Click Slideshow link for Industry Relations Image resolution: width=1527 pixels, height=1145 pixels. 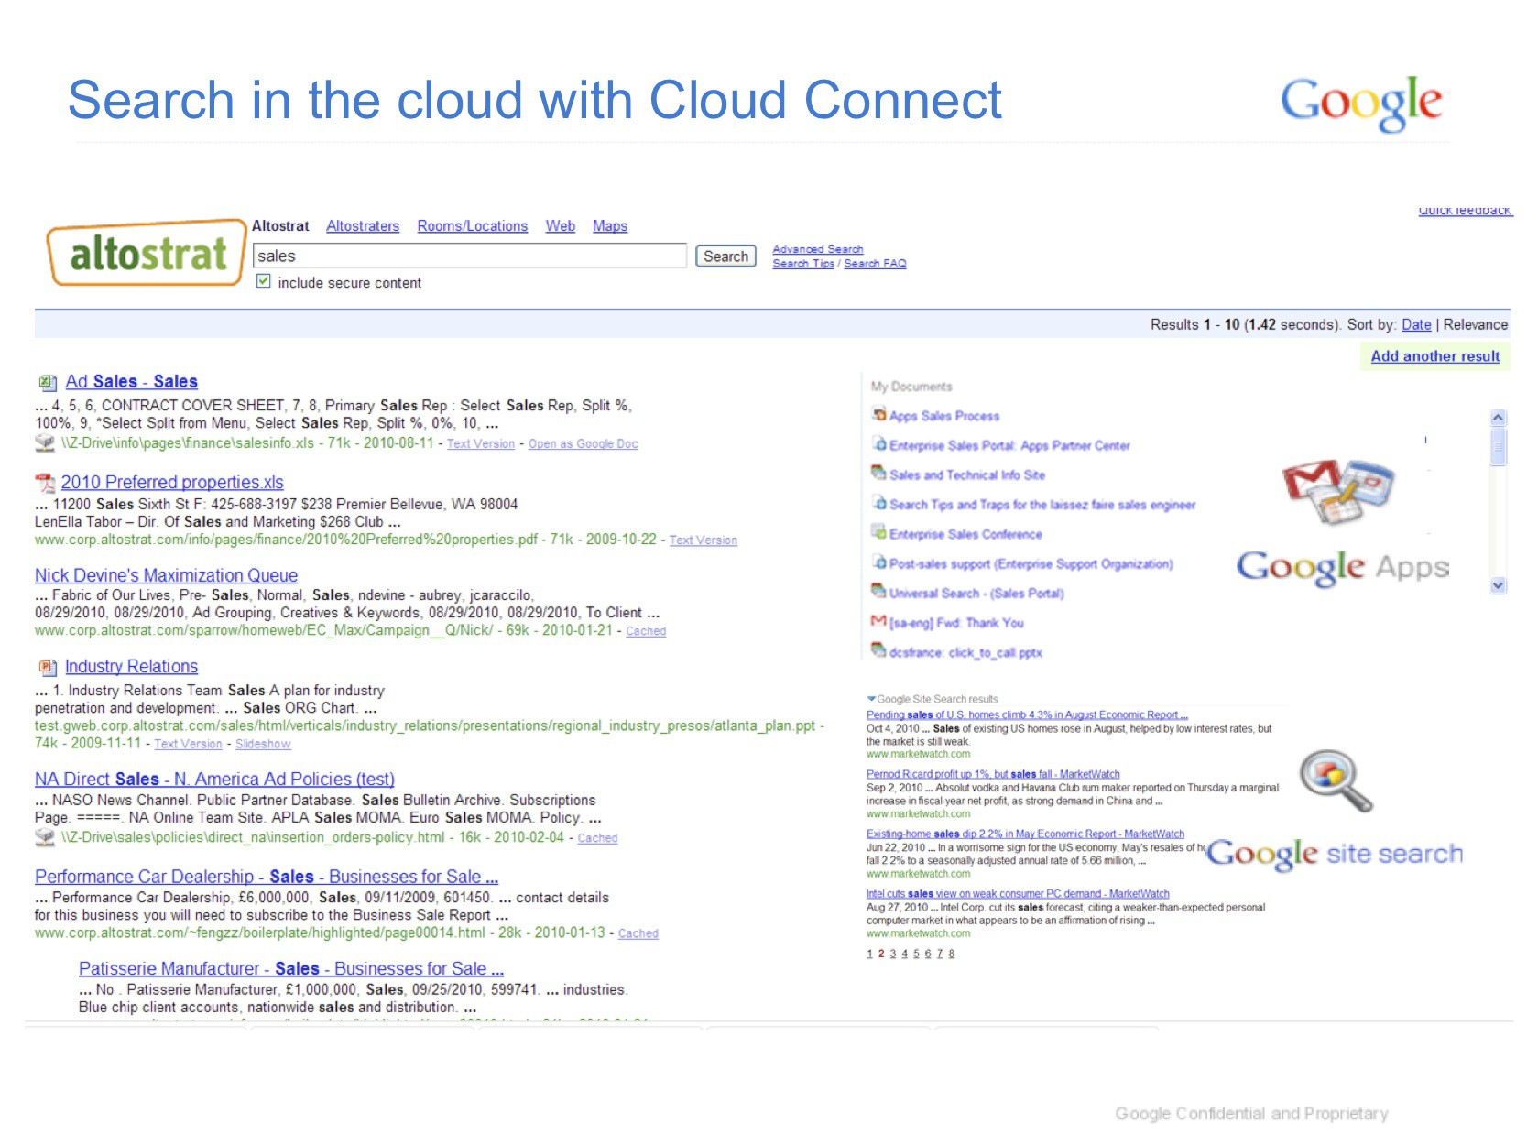[263, 745]
